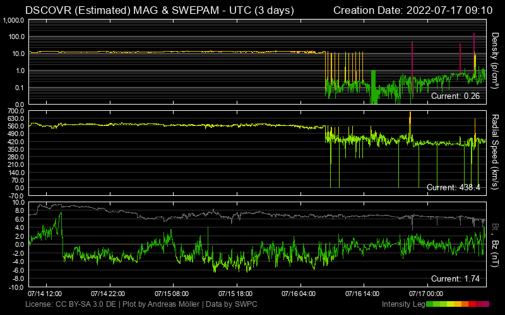Image resolution: width=505 pixels, height=315 pixels.
Task: Click the orange intensity legend swatch
Action: point(465,304)
